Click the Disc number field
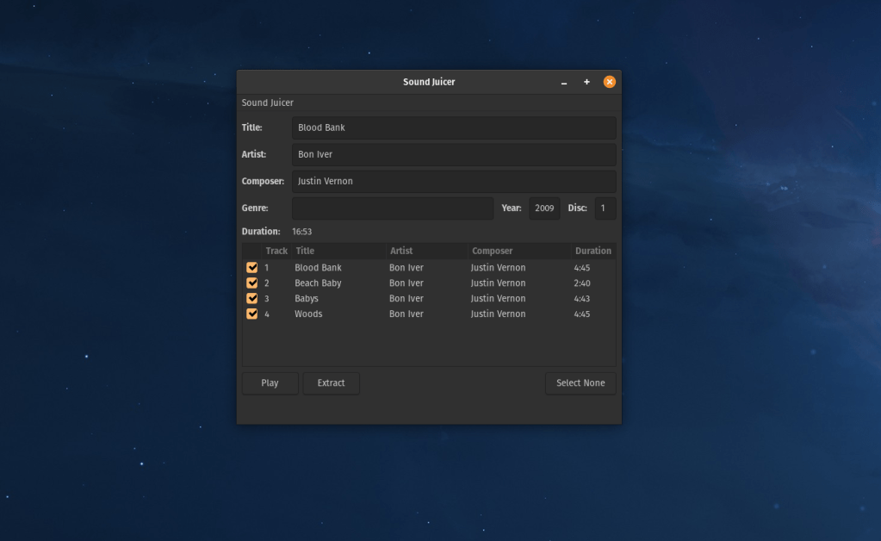Image resolution: width=881 pixels, height=541 pixels. click(x=604, y=208)
